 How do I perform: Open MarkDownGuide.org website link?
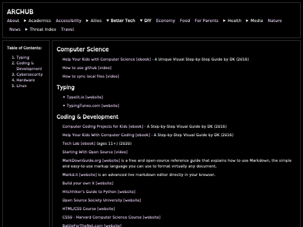click(91, 161)
